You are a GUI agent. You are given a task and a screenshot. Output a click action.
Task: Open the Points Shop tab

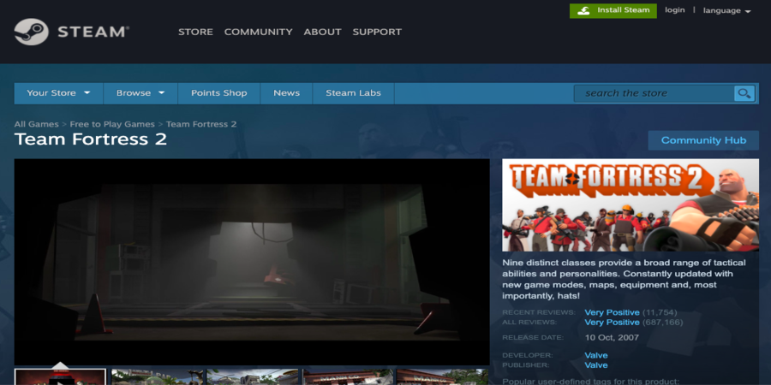(x=218, y=93)
